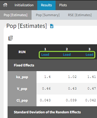Image resolution: width=97 pixels, height=118 pixels.
Task: Select the ka_pop row header
Action: pyautogui.click(x=22, y=77)
